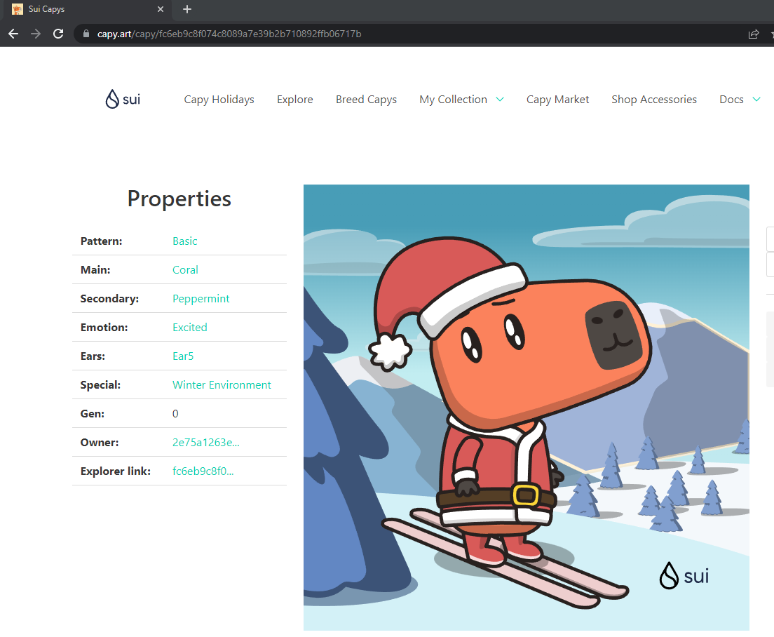Click the padlock site info icon
The width and height of the screenshot is (774, 637).
[x=86, y=34]
